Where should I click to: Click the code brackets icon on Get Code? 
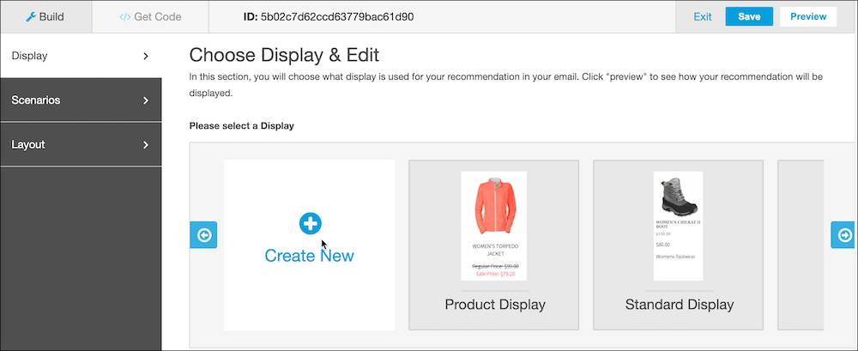124,17
